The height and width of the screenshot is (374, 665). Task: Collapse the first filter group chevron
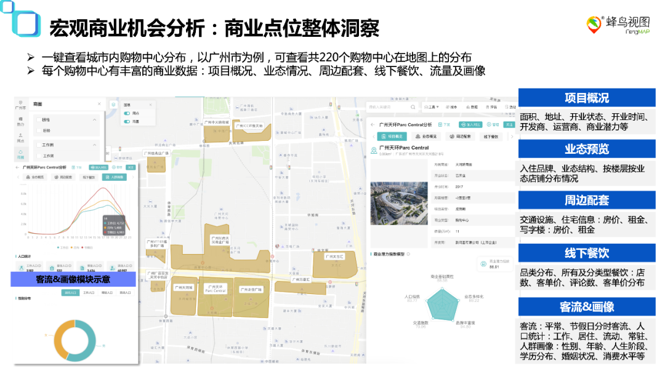[95, 120]
